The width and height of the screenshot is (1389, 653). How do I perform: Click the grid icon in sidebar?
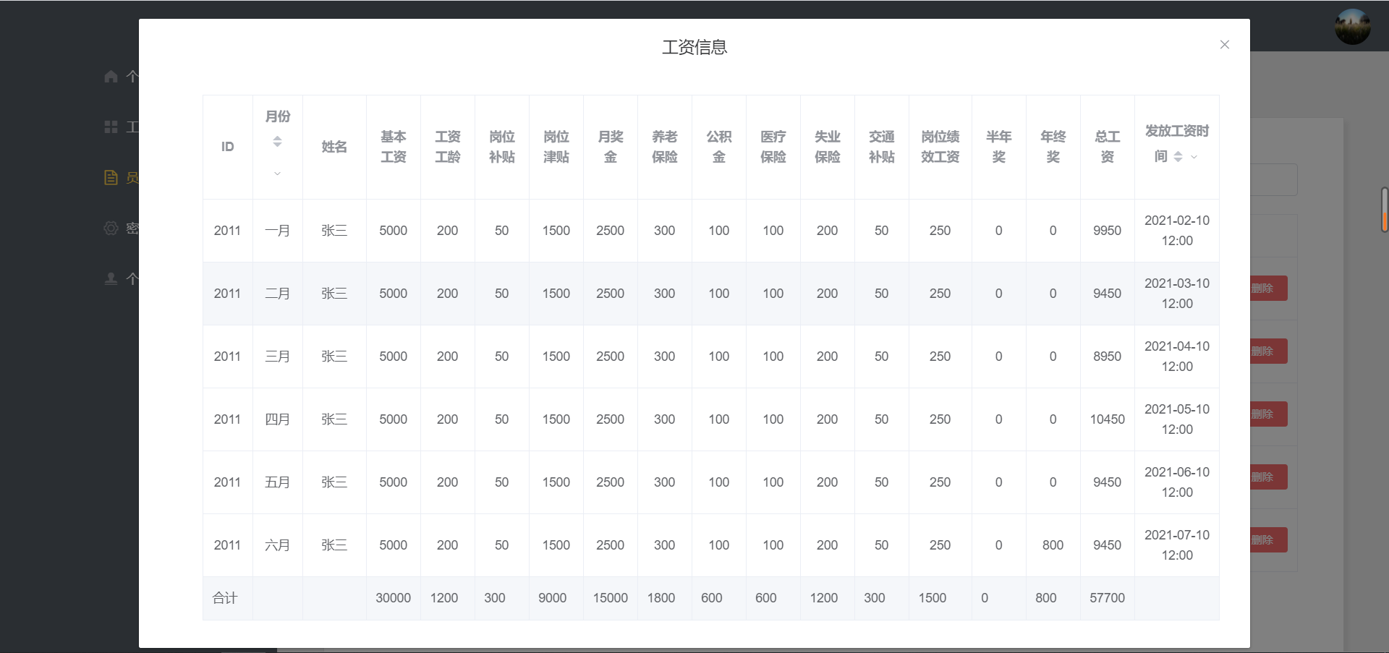pos(111,127)
